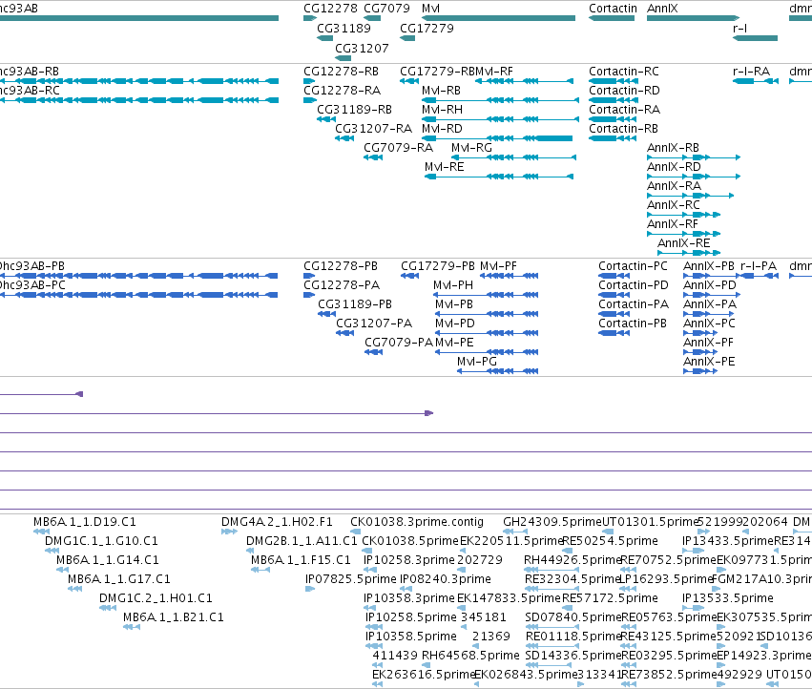The height and width of the screenshot is (689, 812).
Task: Click transcript Mvl-RG
Action: 513,157
